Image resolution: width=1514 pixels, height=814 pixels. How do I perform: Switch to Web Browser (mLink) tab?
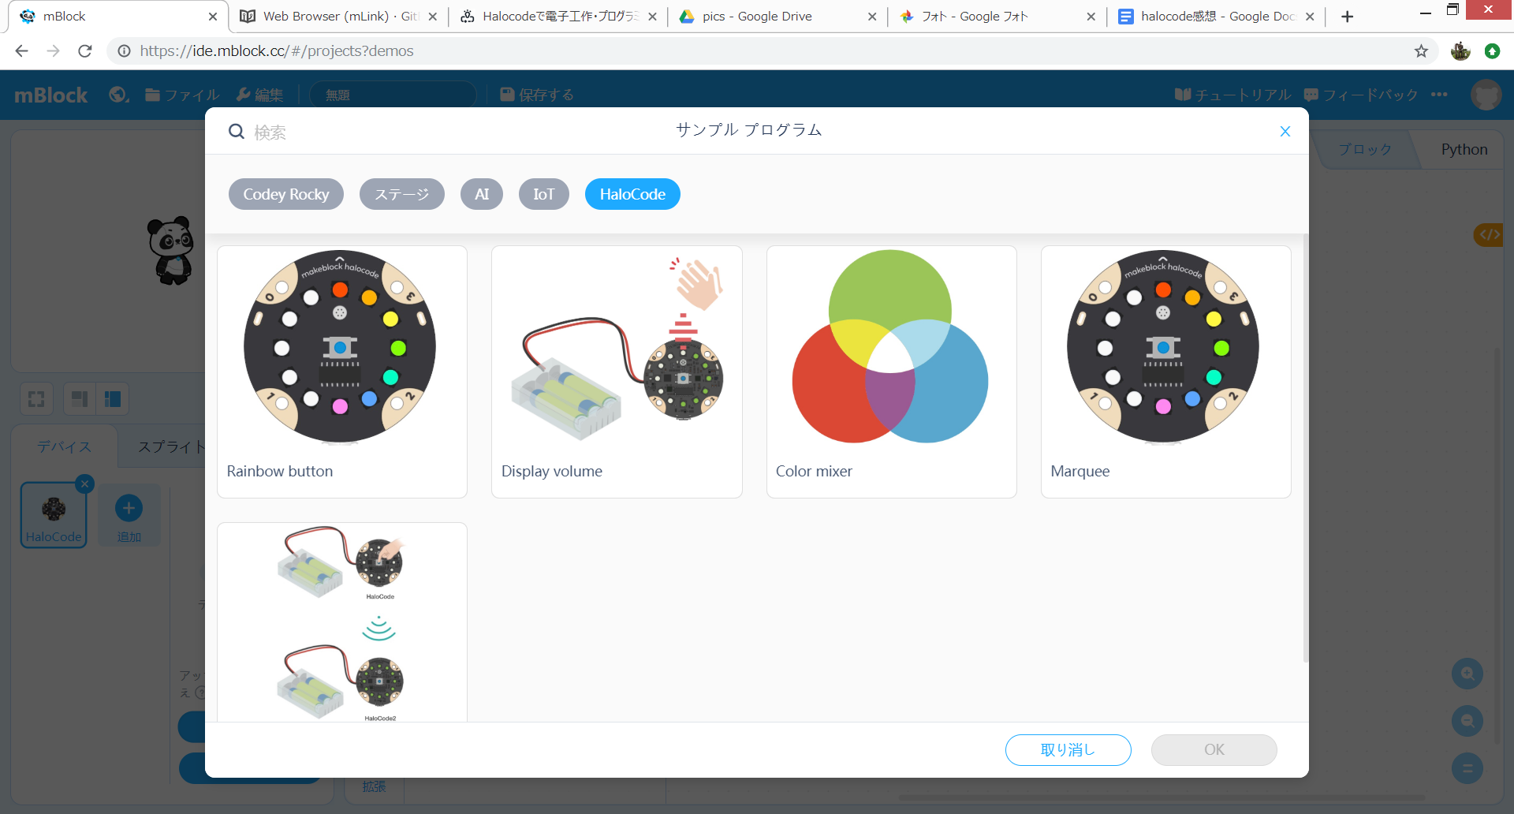(339, 17)
